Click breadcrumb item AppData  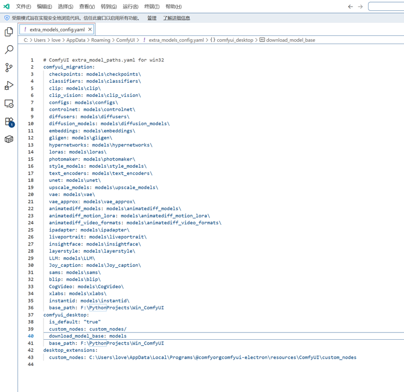(76, 40)
